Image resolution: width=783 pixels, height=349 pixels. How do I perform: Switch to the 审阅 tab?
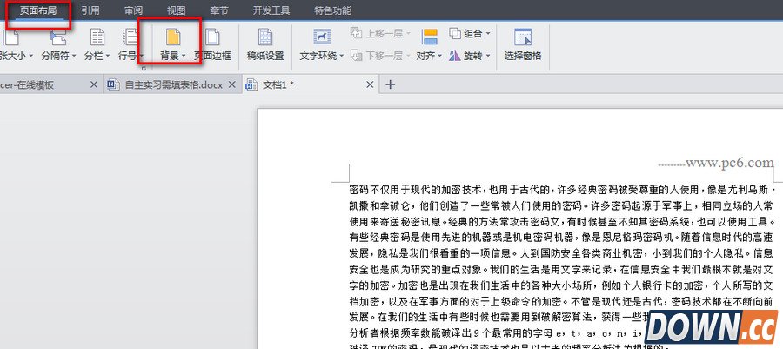133,10
